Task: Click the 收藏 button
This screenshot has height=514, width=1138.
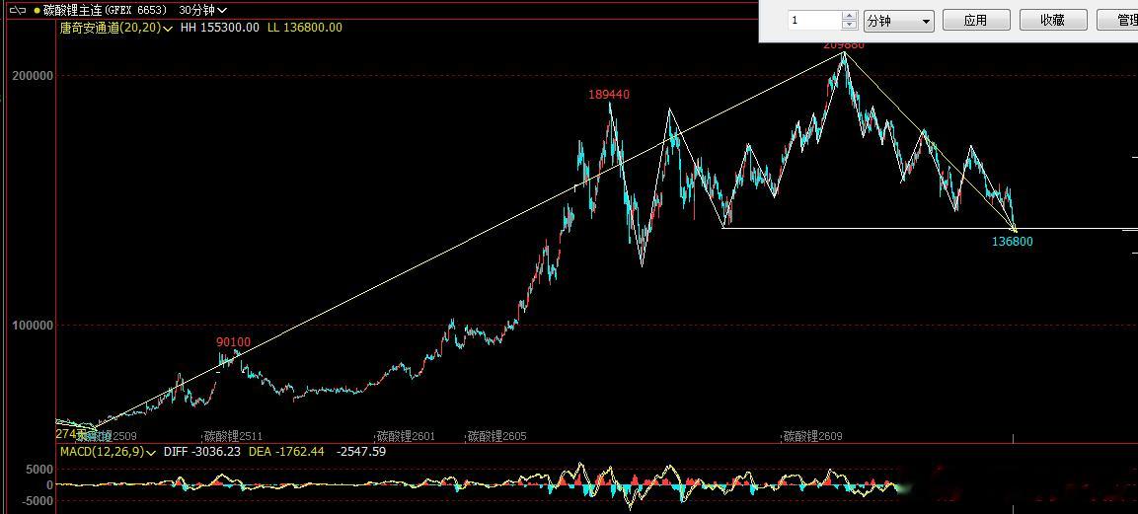Action: pos(1052,21)
